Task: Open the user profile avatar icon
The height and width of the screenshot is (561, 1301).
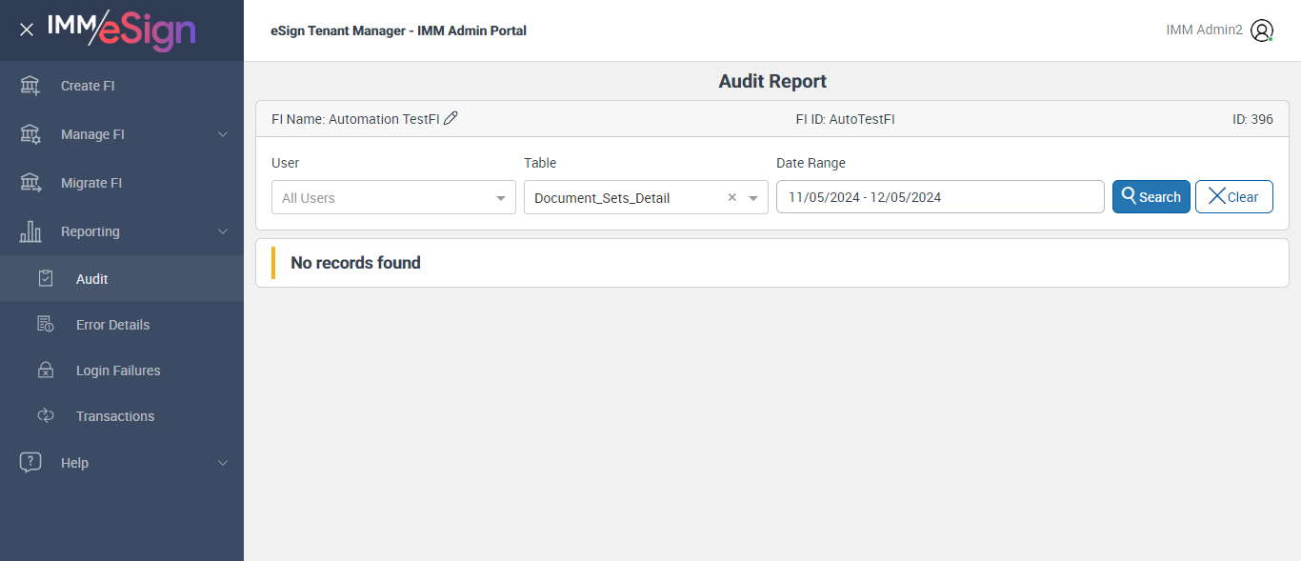Action: click(1262, 30)
